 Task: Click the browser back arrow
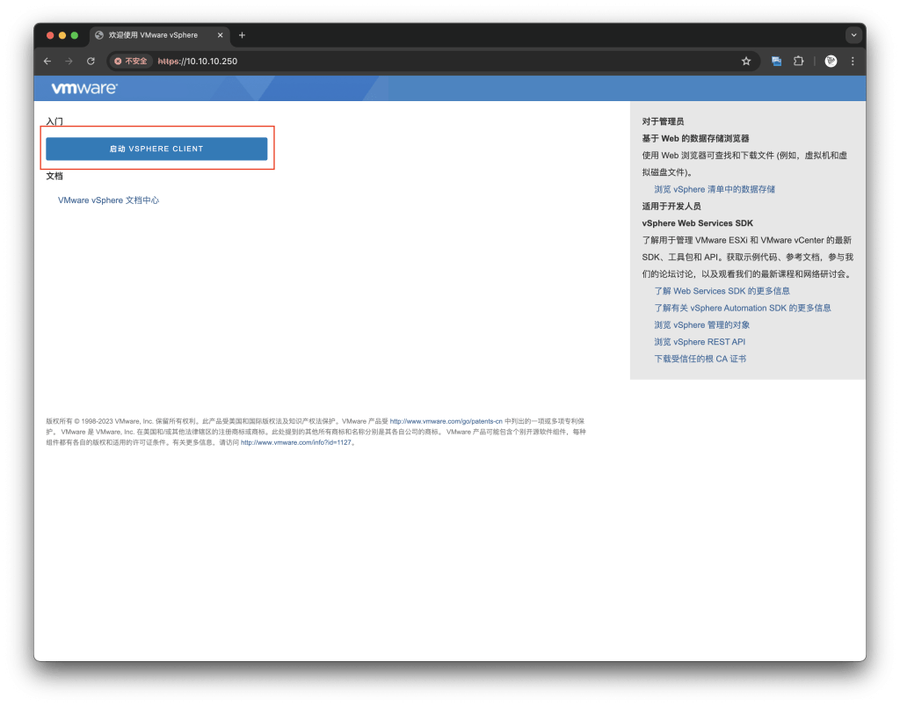[47, 61]
